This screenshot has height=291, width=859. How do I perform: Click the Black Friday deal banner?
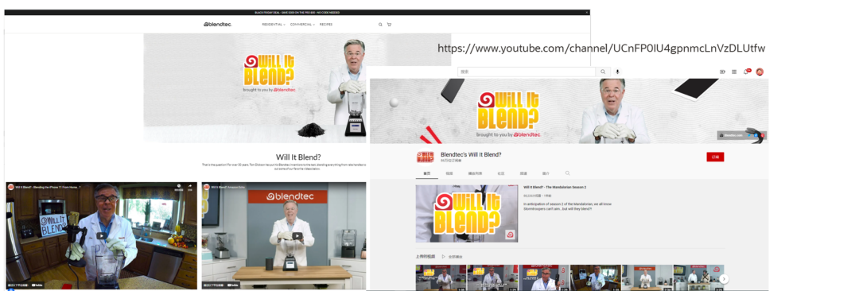(297, 12)
